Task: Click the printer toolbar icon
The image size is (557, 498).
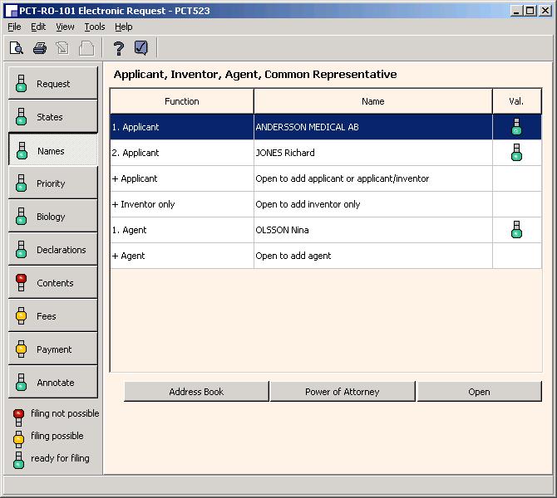Action: click(40, 48)
